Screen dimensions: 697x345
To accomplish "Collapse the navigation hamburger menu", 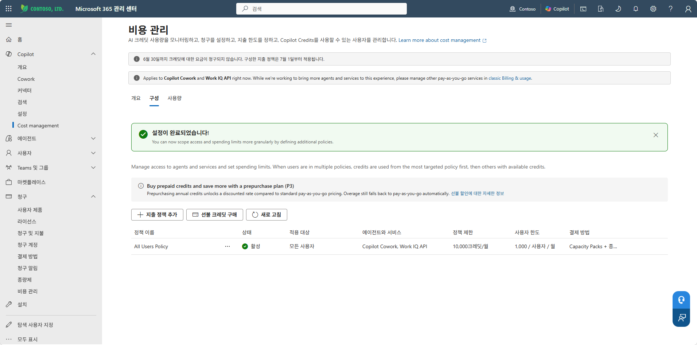I will (x=9, y=25).
